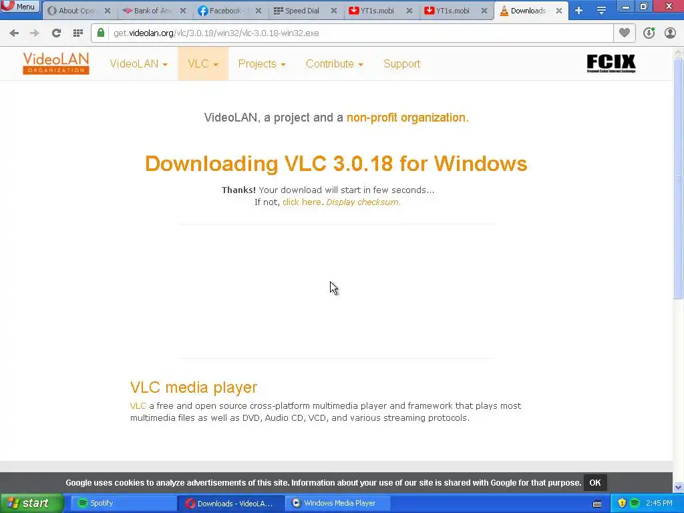The width and height of the screenshot is (684, 513).
Task: Switch to the first YT1s.mobi tab
Action: click(x=373, y=11)
